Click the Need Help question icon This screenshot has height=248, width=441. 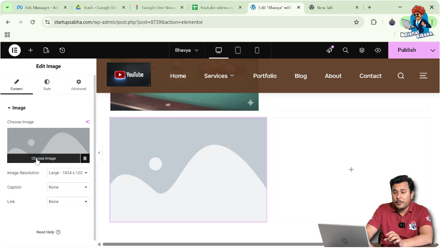pyautogui.click(x=58, y=232)
